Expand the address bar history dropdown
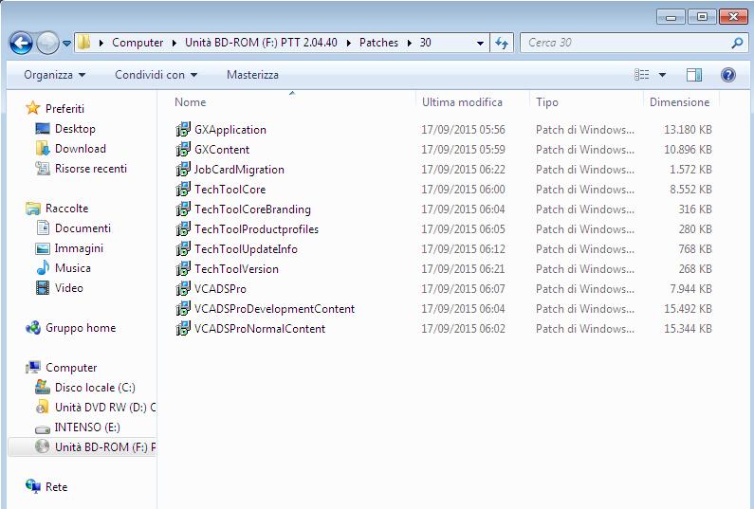This screenshot has height=509, width=754. coord(480,43)
